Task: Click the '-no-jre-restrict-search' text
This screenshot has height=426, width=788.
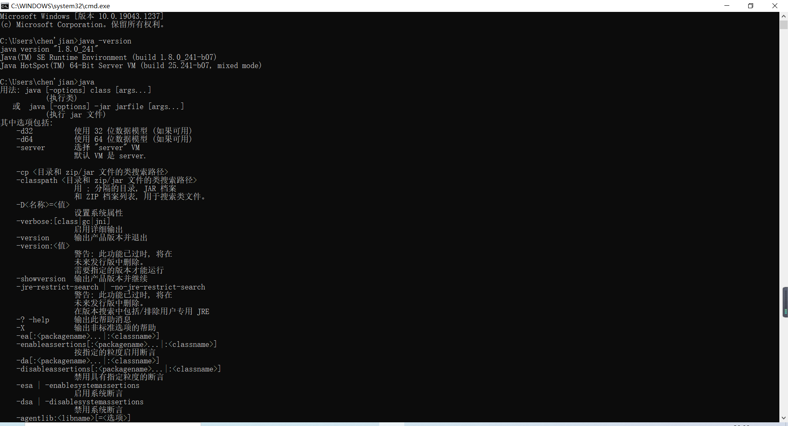Action: click(158, 287)
